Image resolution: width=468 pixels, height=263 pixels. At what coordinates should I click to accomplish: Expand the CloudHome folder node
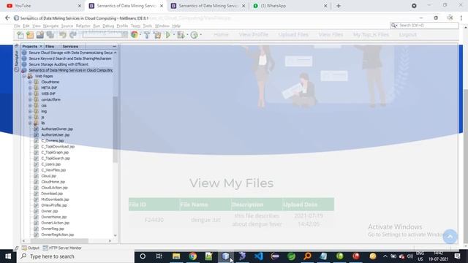click(30, 82)
